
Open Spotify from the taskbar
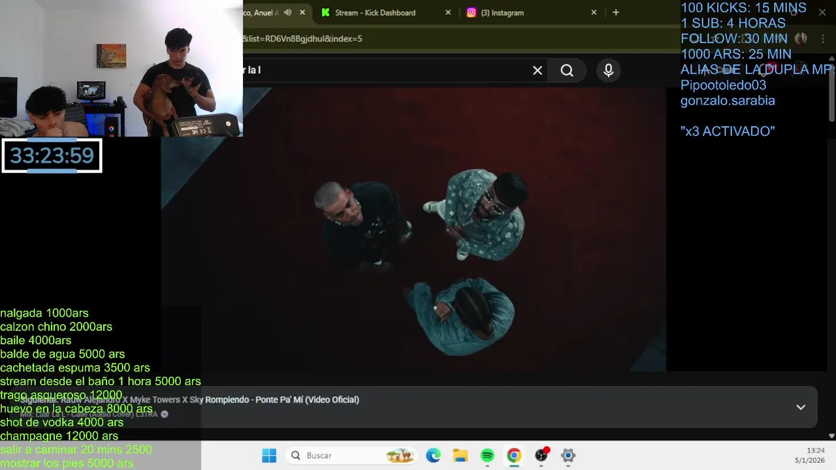487,456
